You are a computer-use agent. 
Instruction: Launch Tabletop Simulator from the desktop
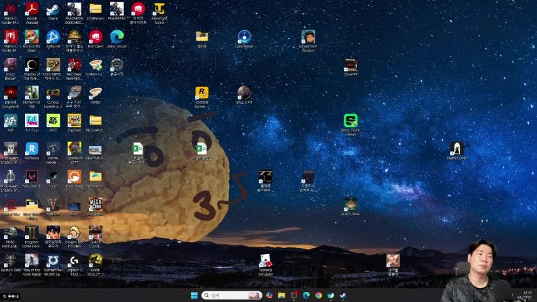[266, 260]
